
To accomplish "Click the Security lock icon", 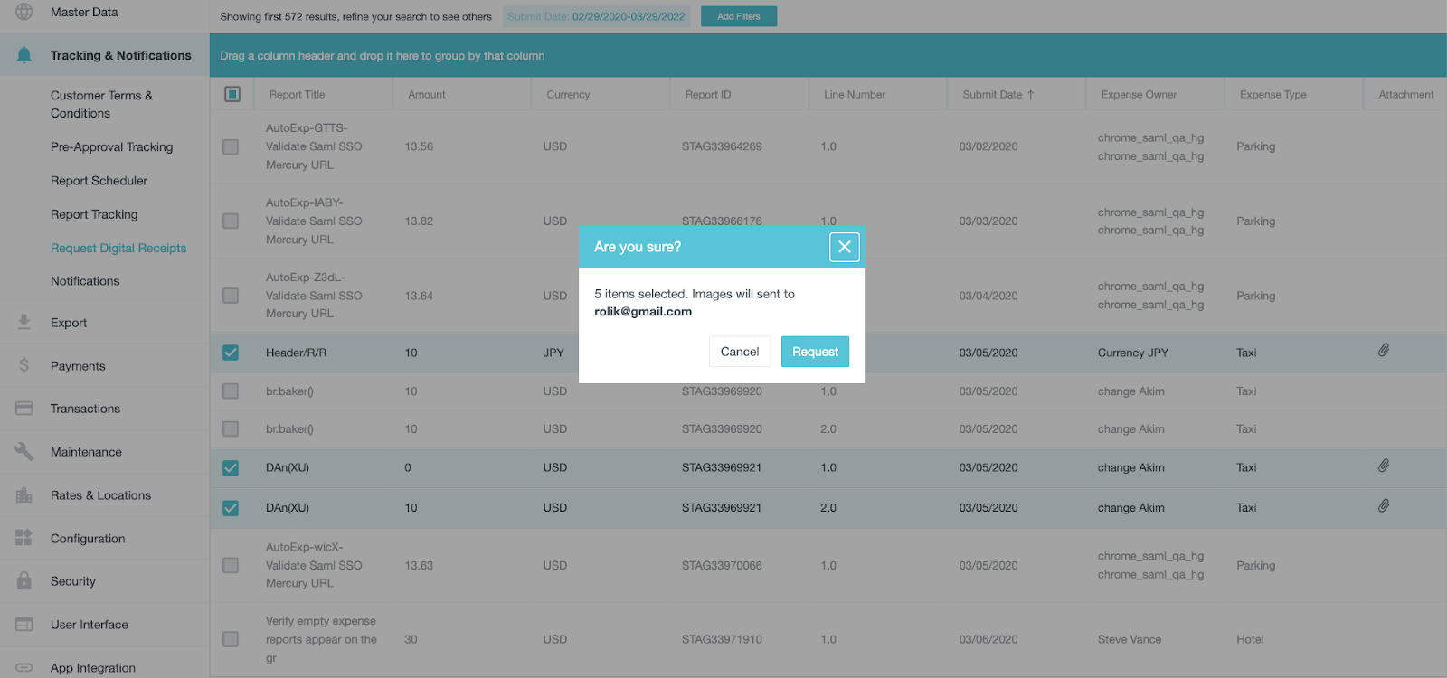I will click(24, 581).
